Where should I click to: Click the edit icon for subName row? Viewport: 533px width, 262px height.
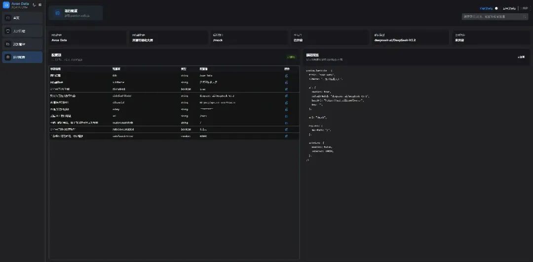[286, 82]
